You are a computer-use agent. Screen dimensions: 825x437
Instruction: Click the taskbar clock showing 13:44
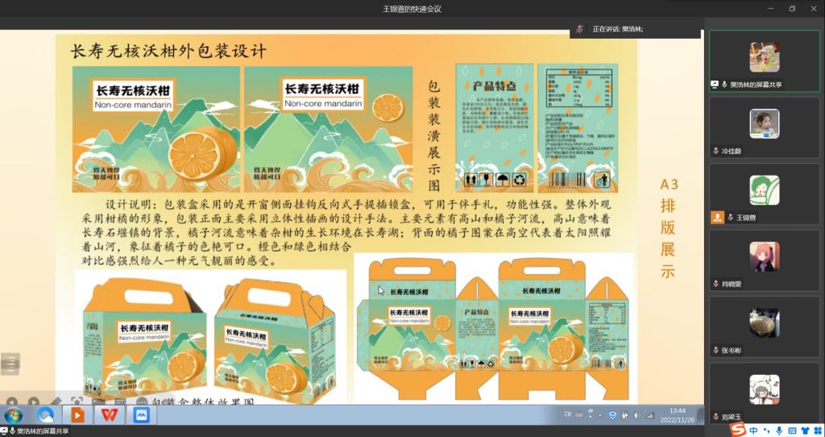[678, 415]
